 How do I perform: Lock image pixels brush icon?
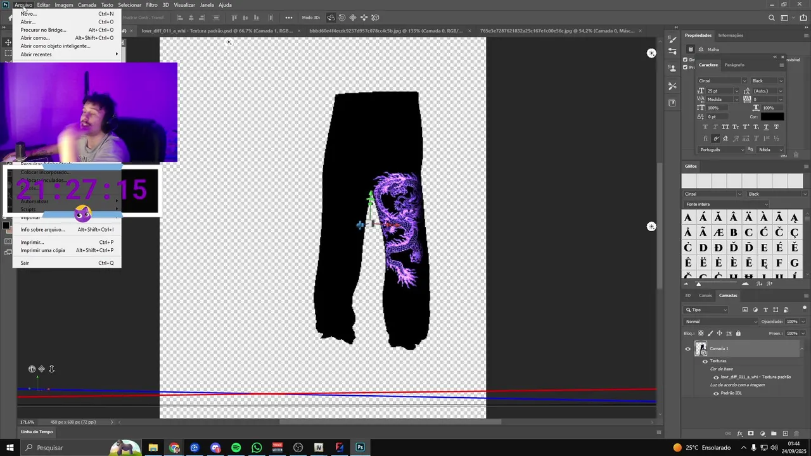coord(710,333)
